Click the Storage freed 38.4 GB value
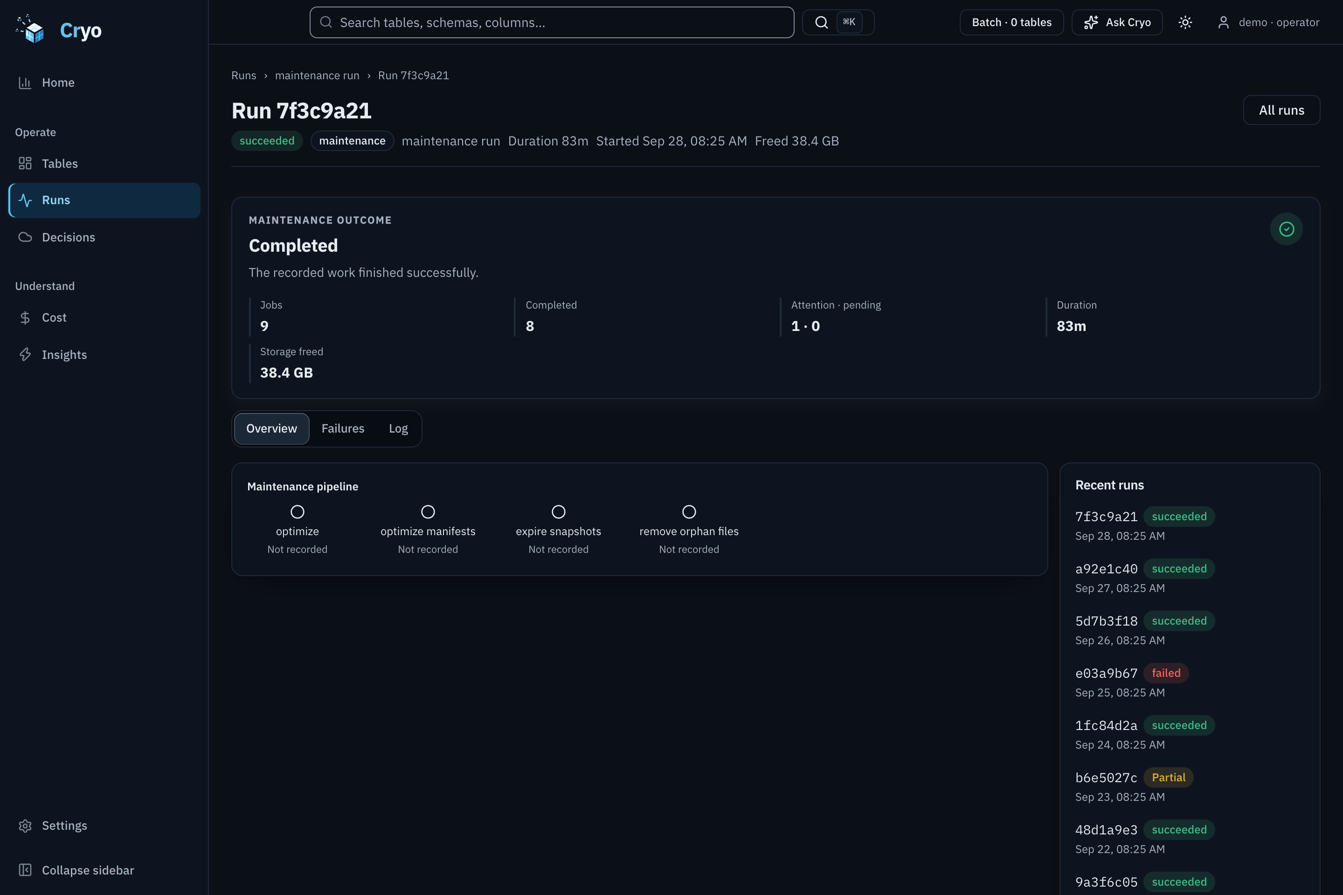 click(286, 373)
